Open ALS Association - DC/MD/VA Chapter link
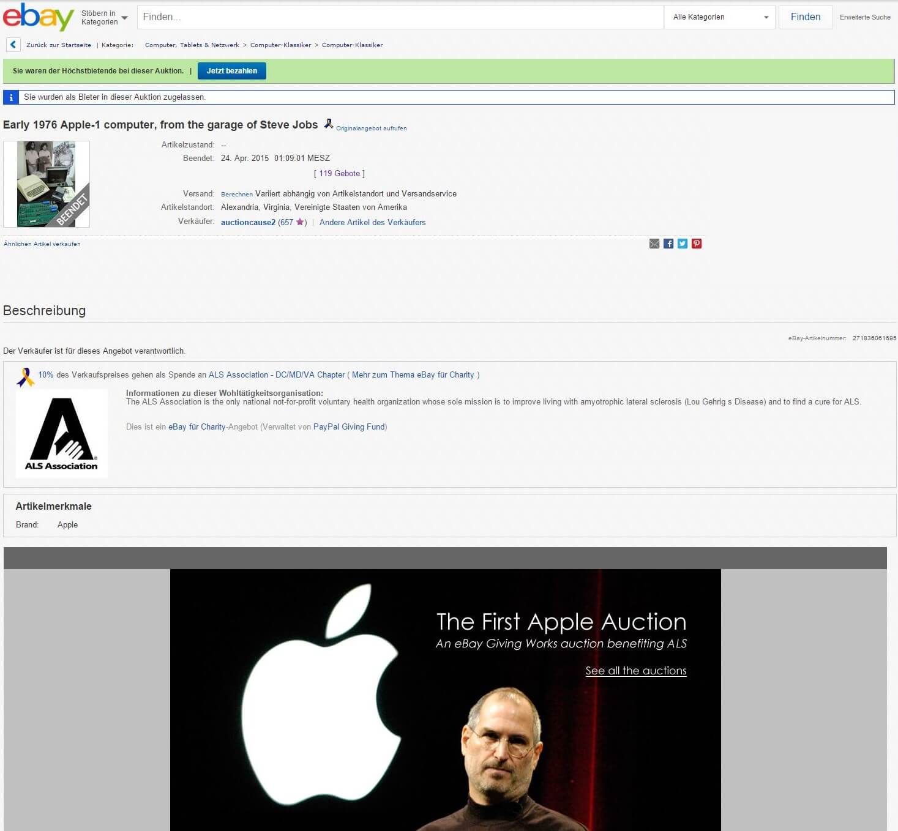This screenshot has height=831, width=898. point(277,375)
